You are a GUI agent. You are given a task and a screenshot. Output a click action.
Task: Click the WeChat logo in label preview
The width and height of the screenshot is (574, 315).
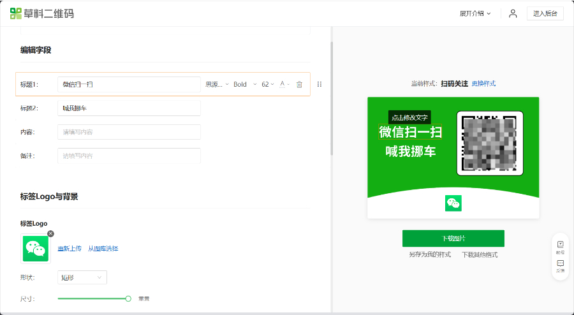tap(453, 203)
